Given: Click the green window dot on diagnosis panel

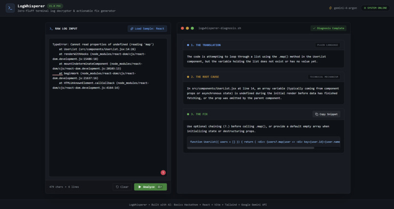Looking at the screenshot, I should pyautogui.click(x=192, y=28).
